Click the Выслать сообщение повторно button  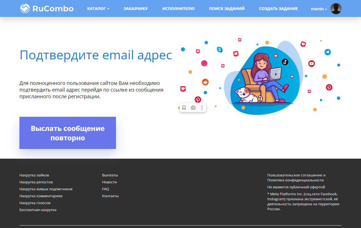[68, 133]
